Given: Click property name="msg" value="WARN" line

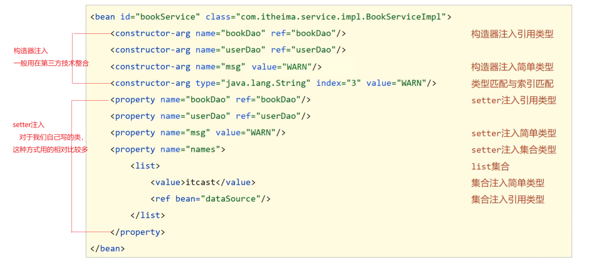Looking at the screenshot, I should pyautogui.click(x=198, y=133).
